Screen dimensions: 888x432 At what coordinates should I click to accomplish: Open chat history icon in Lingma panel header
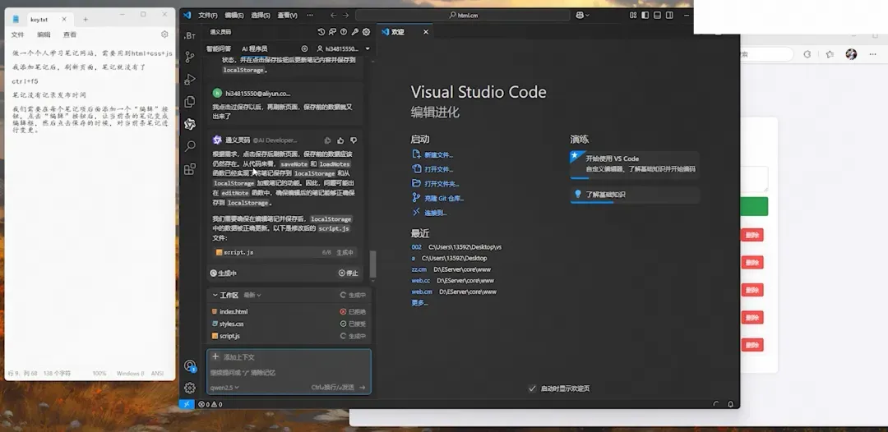click(x=321, y=32)
